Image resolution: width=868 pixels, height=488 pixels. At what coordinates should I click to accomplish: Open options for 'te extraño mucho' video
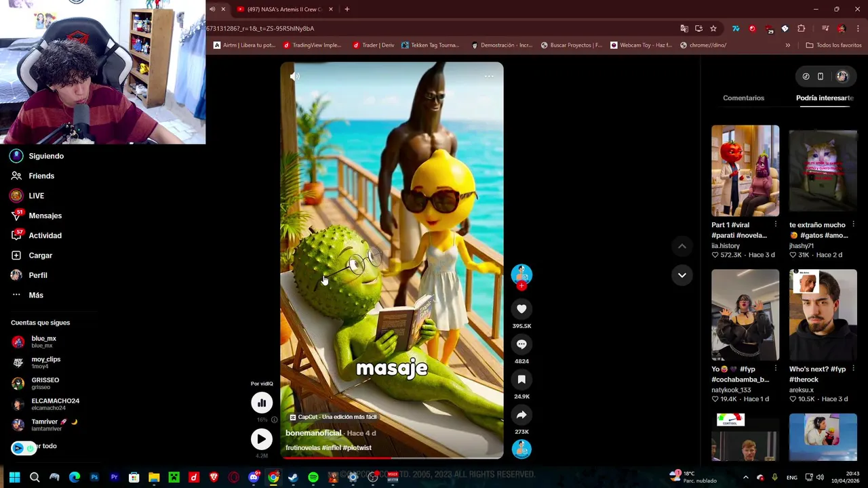(853, 224)
